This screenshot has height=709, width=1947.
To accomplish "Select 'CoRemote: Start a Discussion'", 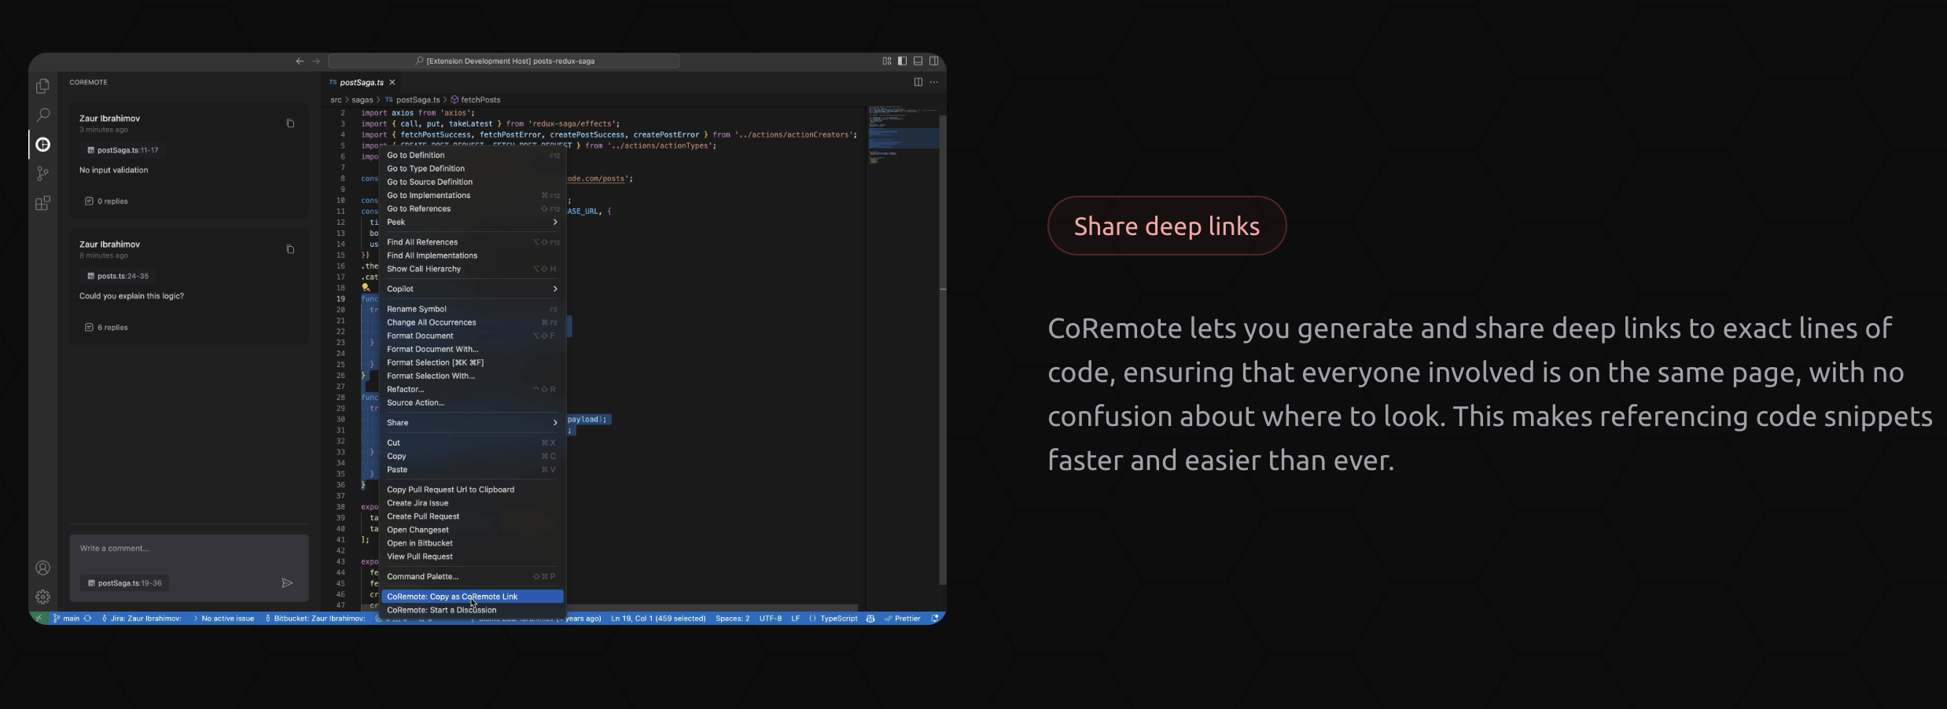I will (x=472, y=610).
